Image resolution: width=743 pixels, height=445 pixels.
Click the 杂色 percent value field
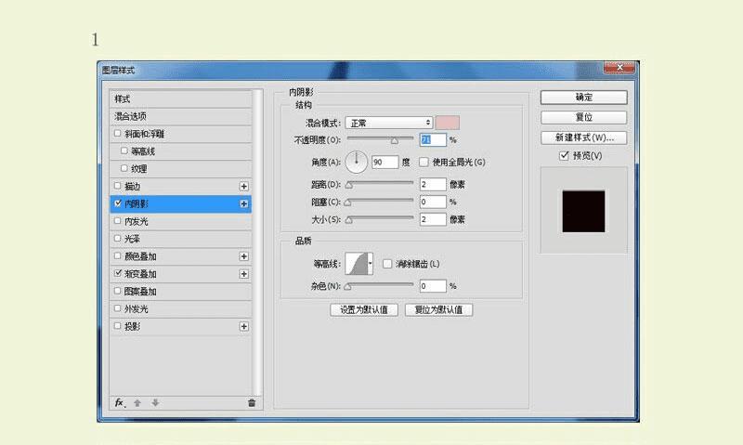[x=433, y=286]
